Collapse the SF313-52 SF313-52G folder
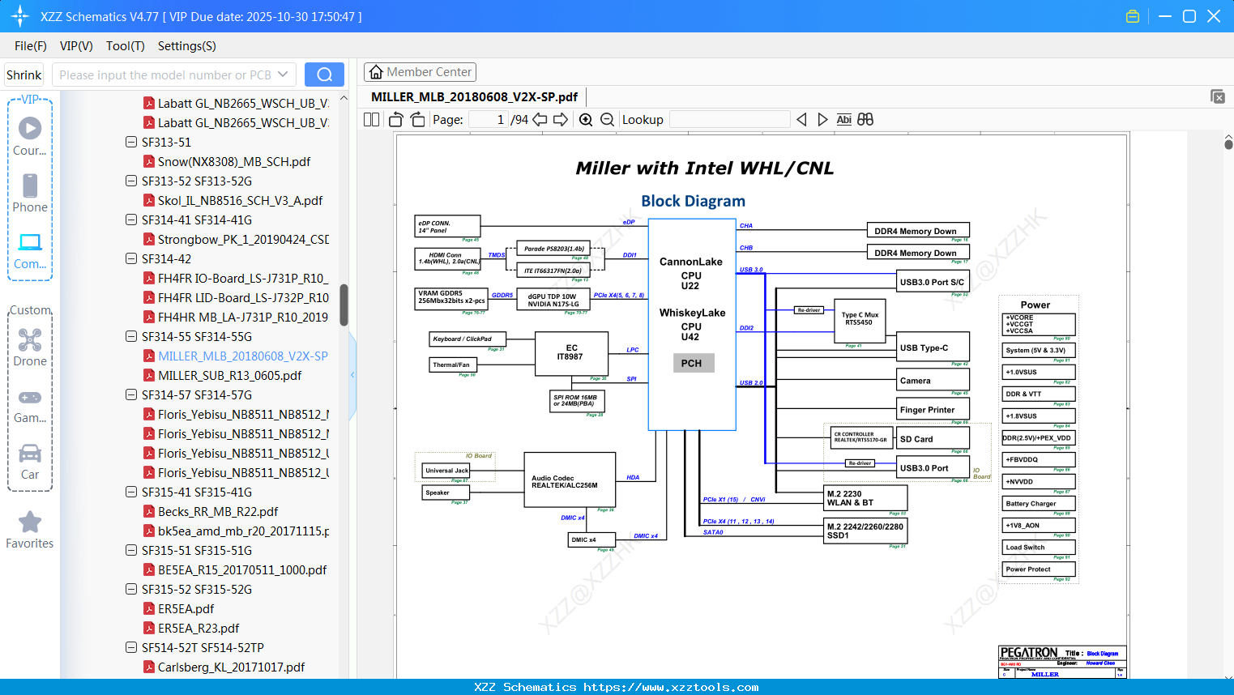Screen dimensions: 1234x695 click(x=131, y=181)
